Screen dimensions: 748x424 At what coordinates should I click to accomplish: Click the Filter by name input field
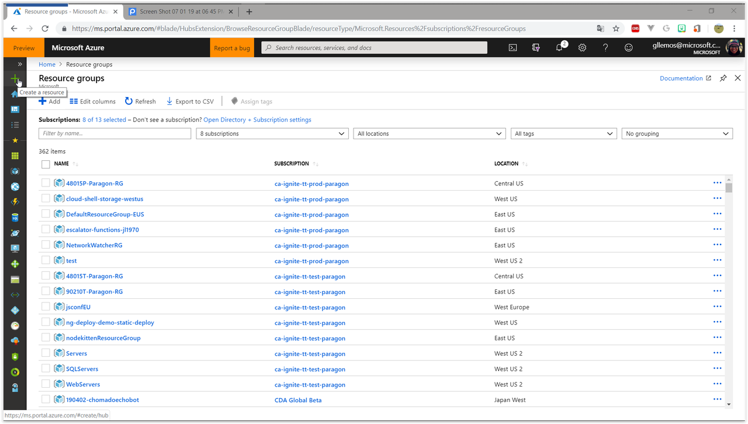pos(115,134)
